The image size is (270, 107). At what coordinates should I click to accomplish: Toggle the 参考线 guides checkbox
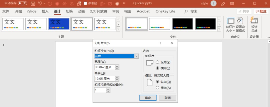point(85,3)
